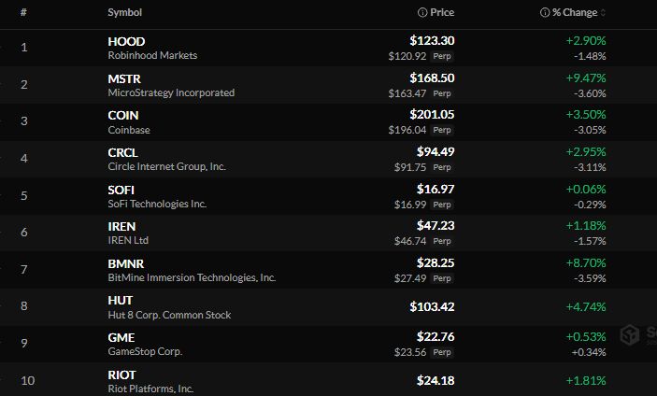Click the # rank column header

pos(23,12)
